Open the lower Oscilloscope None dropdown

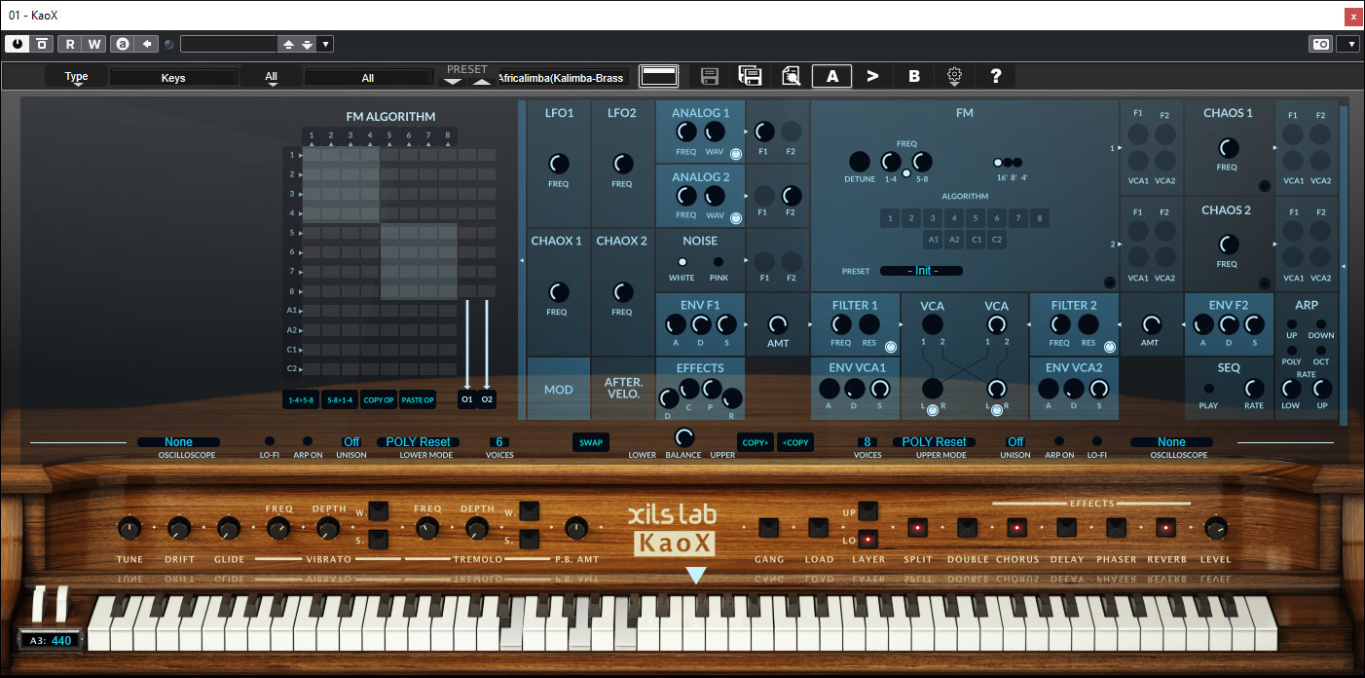tap(178, 442)
